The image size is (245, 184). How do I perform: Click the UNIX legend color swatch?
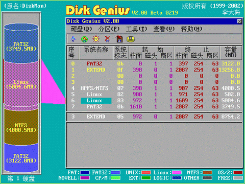146,173
